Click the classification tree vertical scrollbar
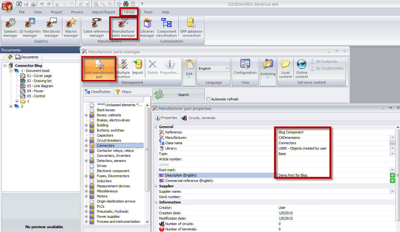 click(x=147, y=149)
